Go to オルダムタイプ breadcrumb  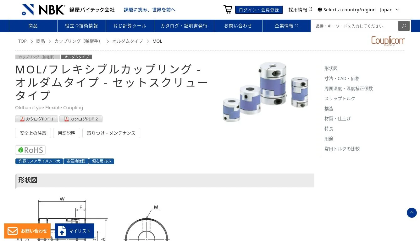coord(128,41)
